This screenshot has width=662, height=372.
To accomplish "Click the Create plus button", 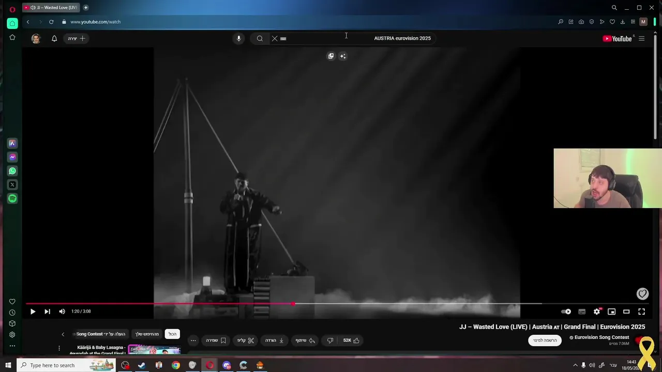I will 76,38.
